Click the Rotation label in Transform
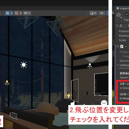The height and width of the screenshot is (129, 129). [124, 36]
